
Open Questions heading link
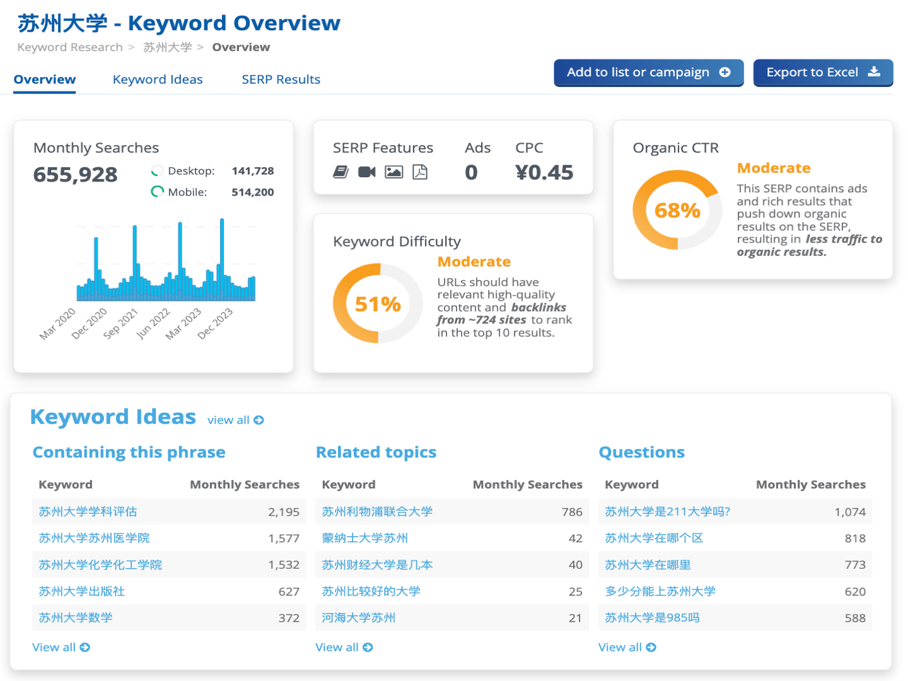[642, 453]
